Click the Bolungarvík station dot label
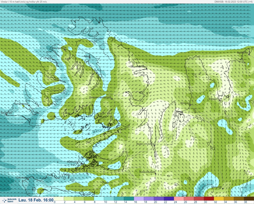Viewport: 254px width, 204px height. (58, 48)
